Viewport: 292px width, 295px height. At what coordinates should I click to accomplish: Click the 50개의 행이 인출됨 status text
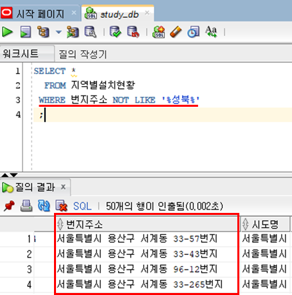tap(165, 206)
